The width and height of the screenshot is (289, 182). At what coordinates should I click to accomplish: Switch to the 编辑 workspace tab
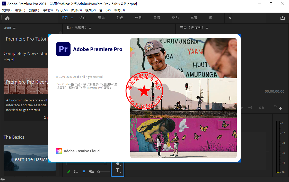(101, 18)
